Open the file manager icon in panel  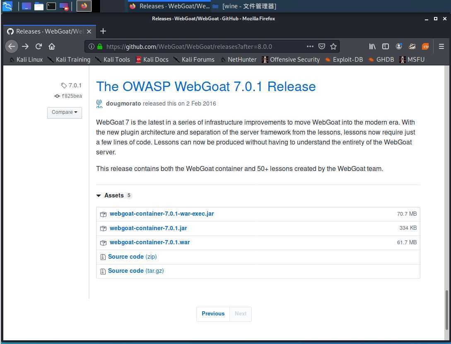click(x=39, y=6)
